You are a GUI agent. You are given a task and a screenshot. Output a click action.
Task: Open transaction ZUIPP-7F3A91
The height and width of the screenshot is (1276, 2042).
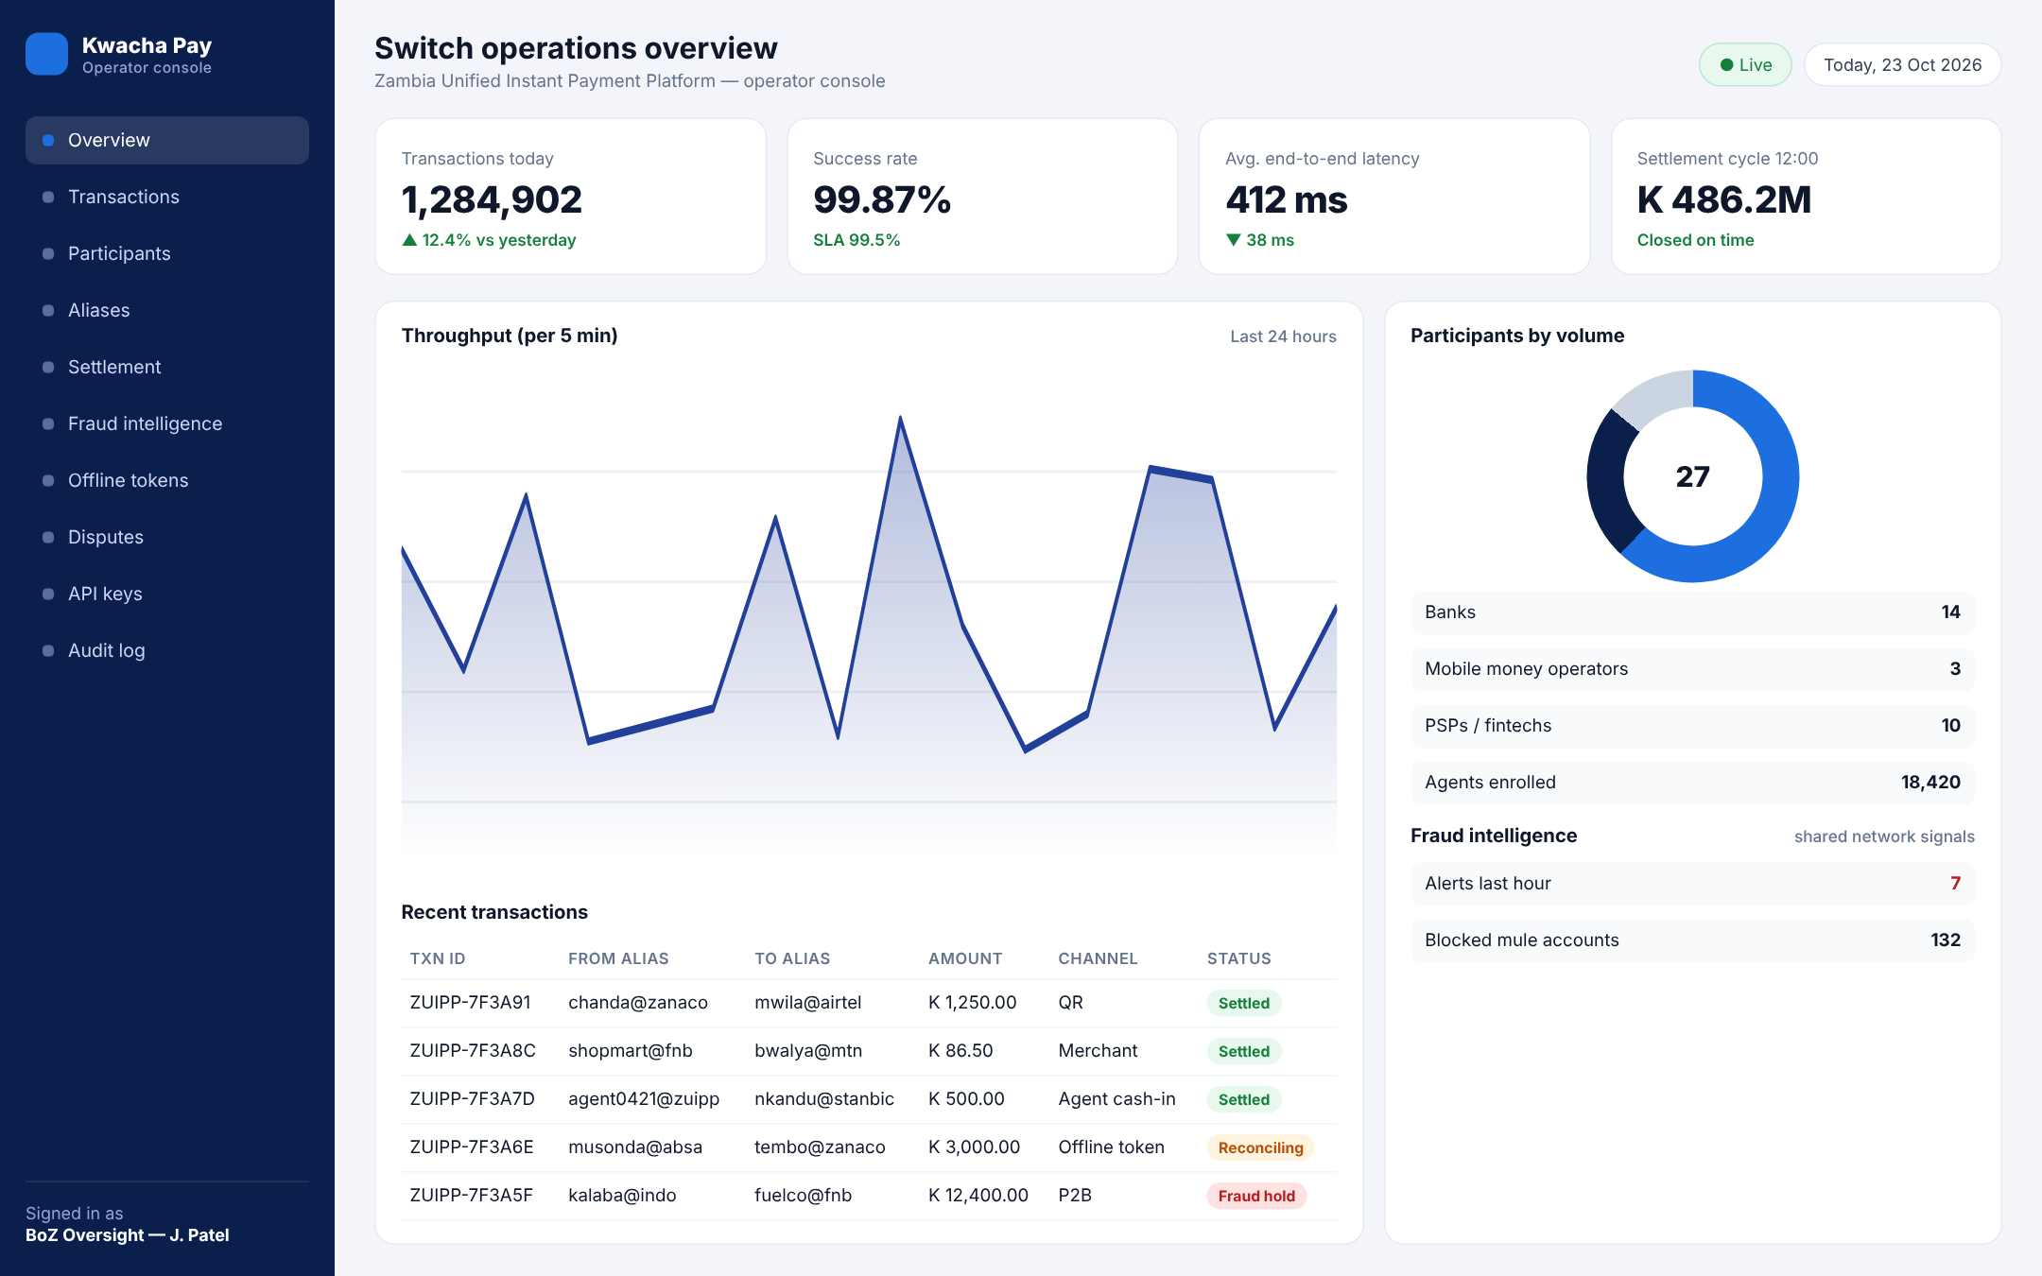[470, 1003]
